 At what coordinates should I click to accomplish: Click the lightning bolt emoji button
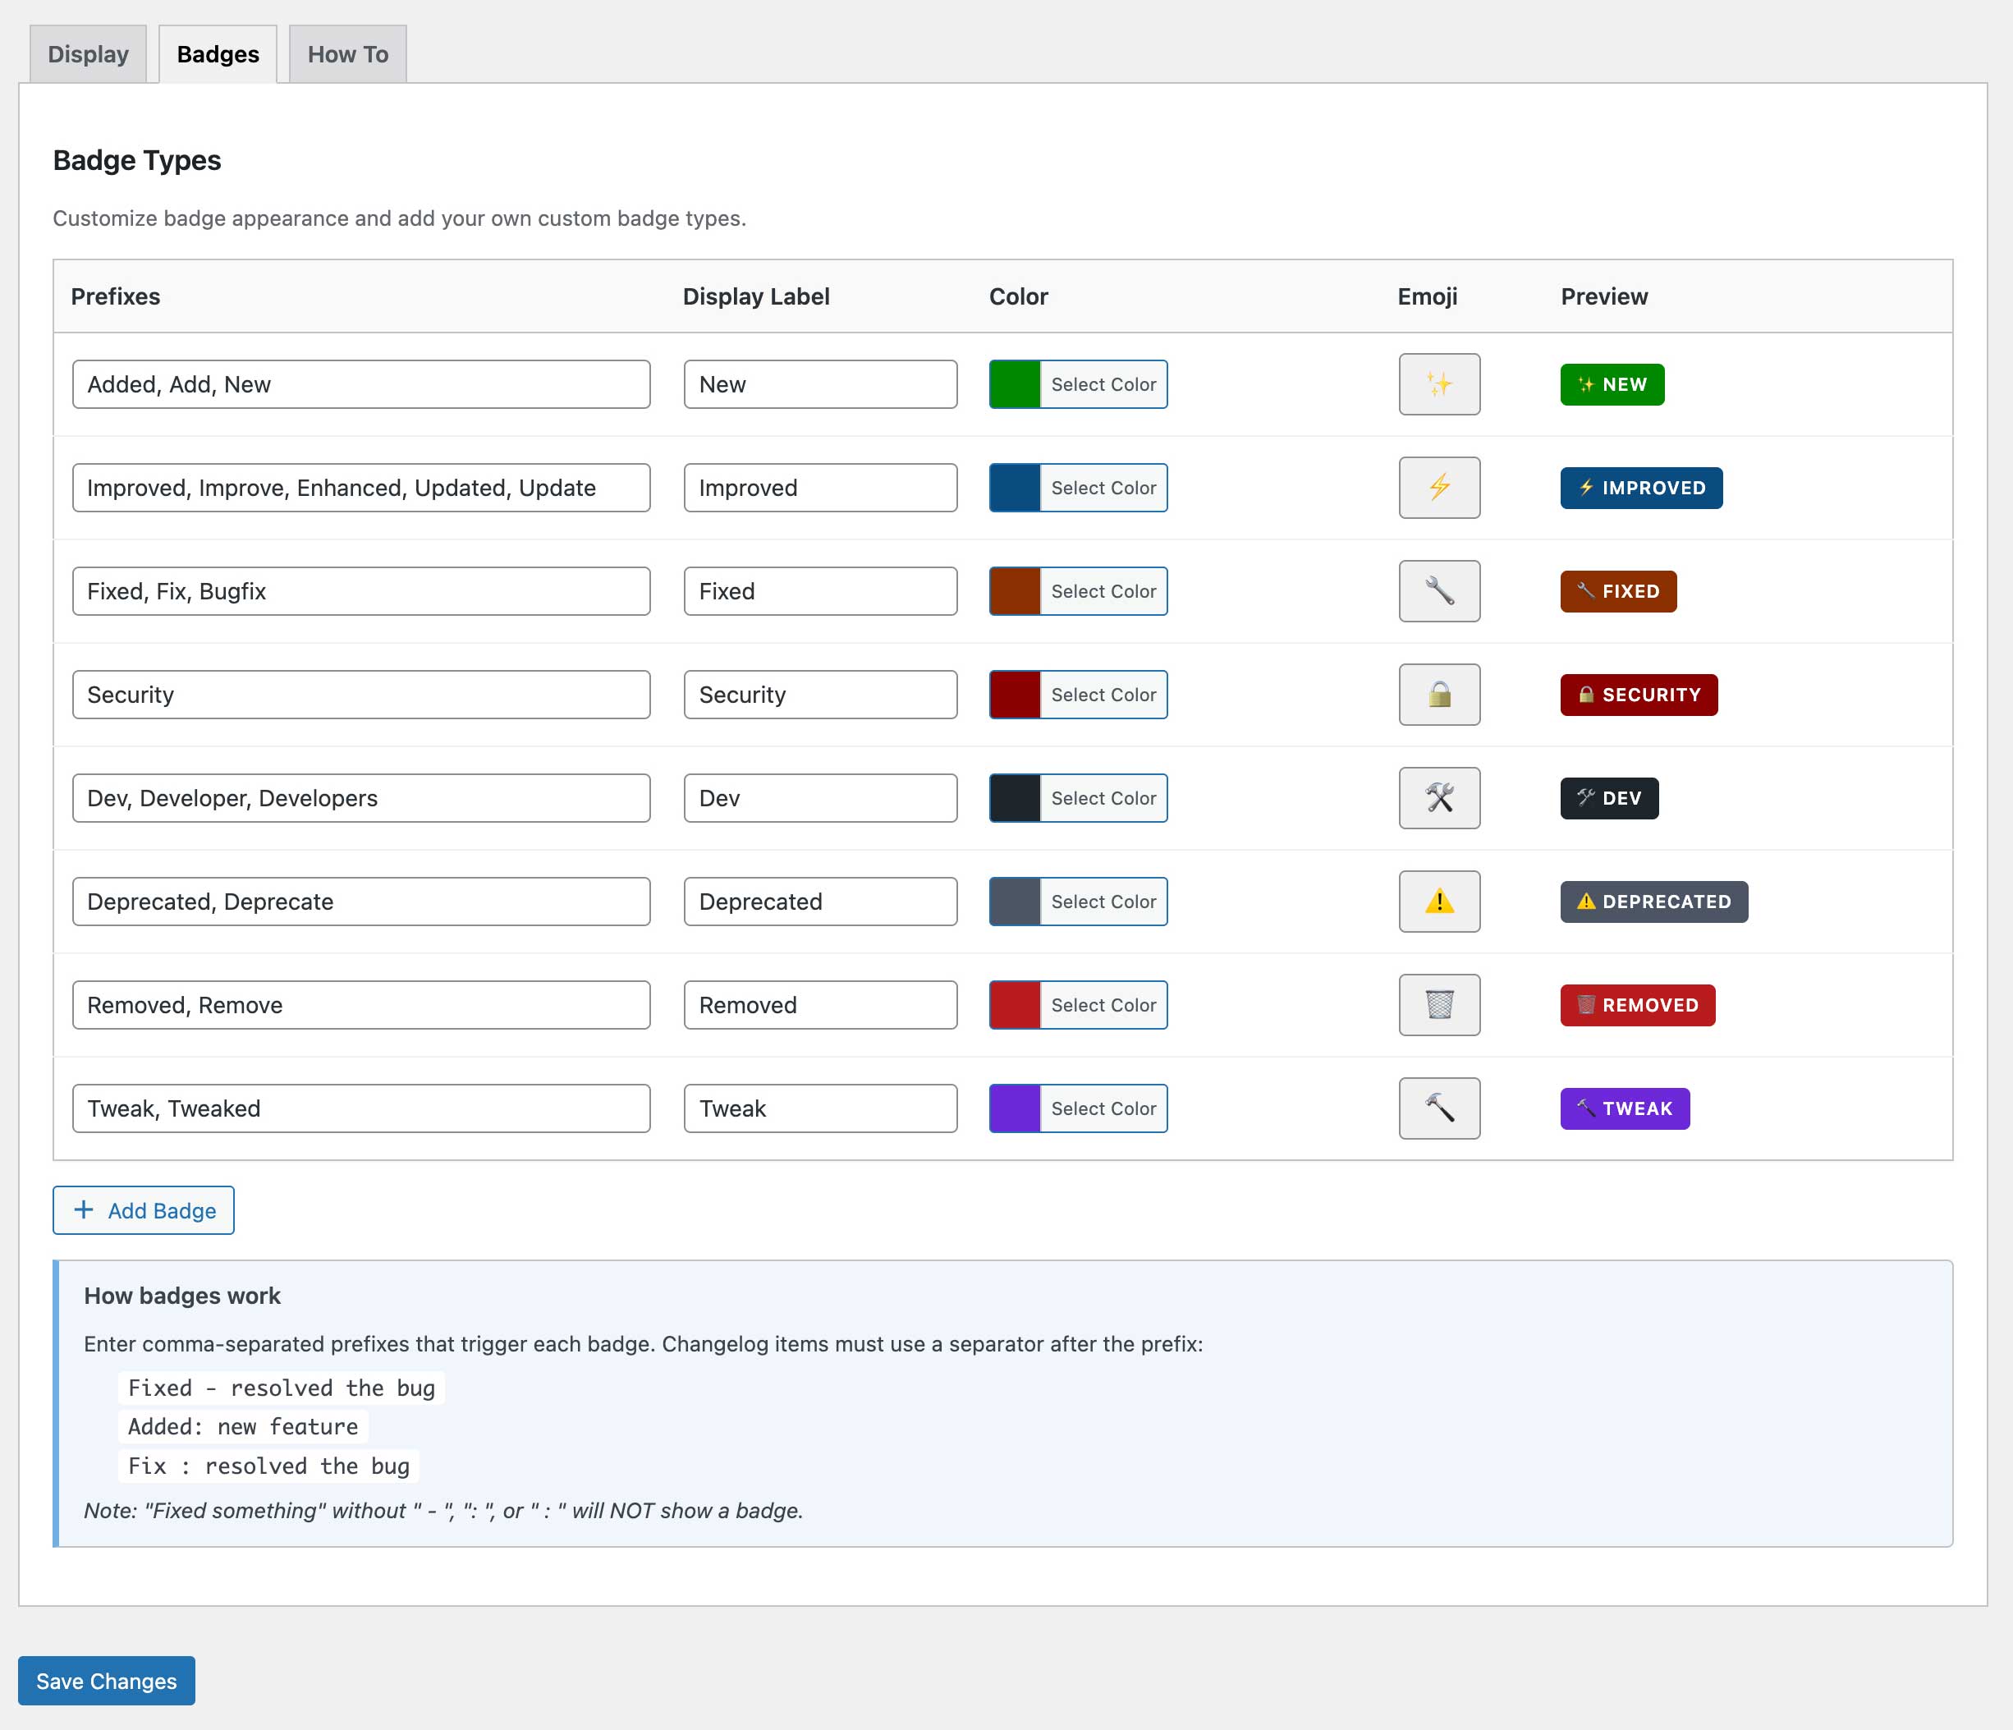pos(1439,488)
